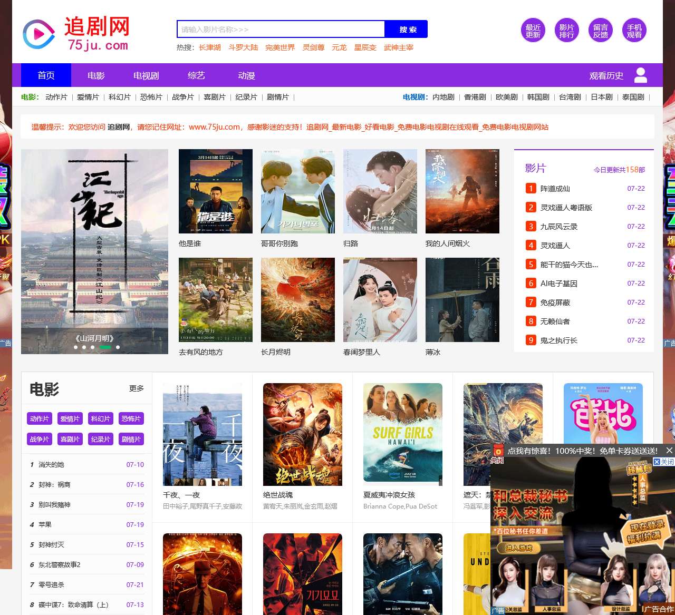
Task: Open ranked item 鬼之执行长
Action: [559, 340]
